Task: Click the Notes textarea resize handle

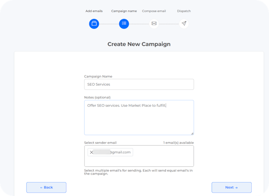Action: [x=192, y=133]
